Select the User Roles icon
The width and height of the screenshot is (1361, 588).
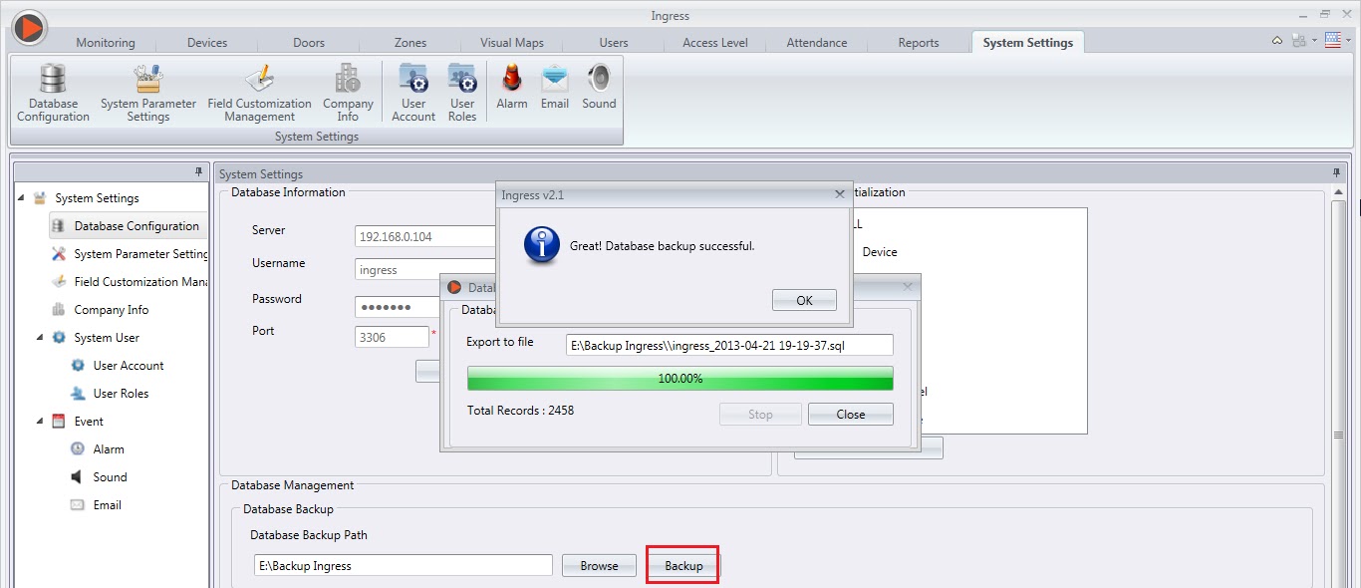click(x=461, y=92)
